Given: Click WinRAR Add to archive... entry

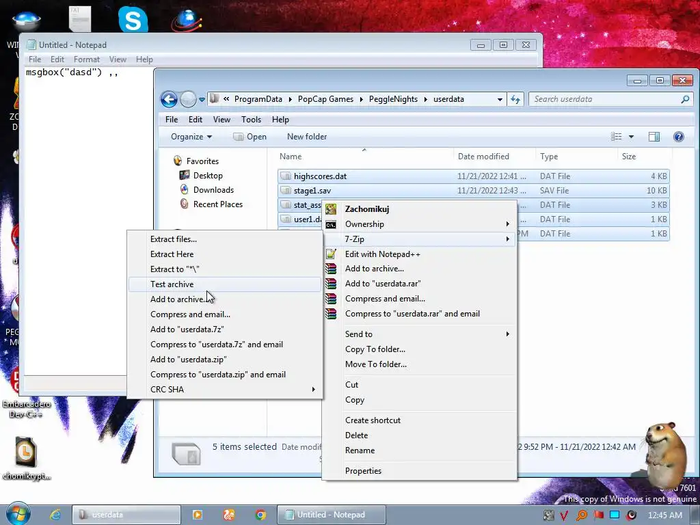Looking at the screenshot, I should (x=420, y=268).
